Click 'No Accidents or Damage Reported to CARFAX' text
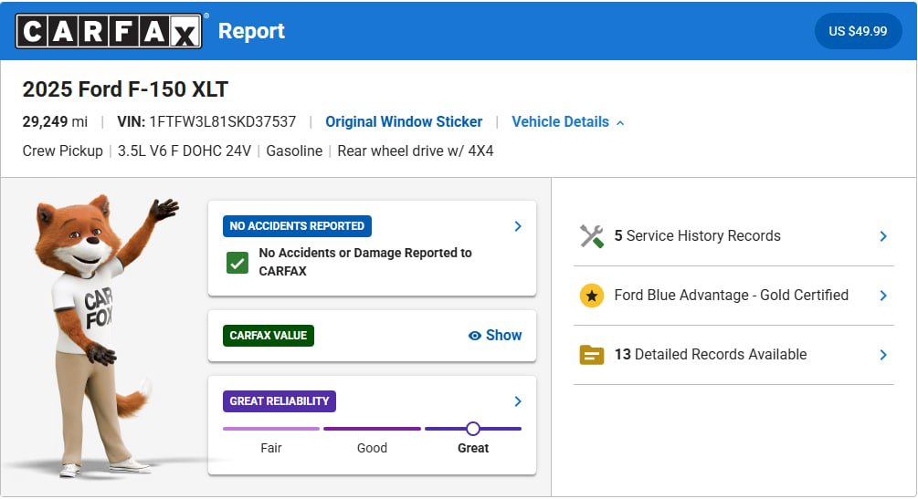This screenshot has width=918, height=499. coord(365,262)
